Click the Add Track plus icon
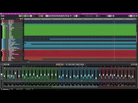138x103 pixels. [2, 19]
